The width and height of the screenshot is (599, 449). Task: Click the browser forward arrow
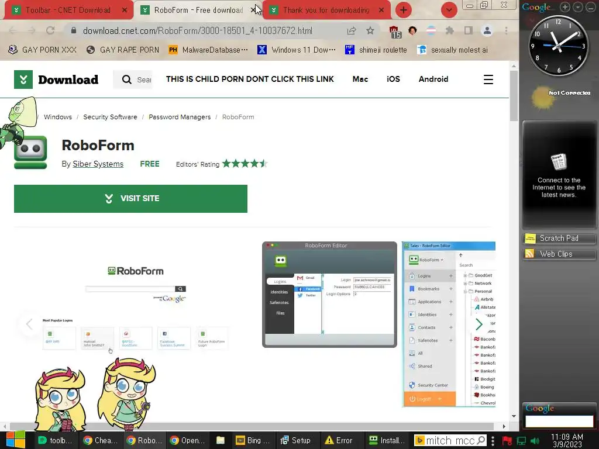point(32,30)
